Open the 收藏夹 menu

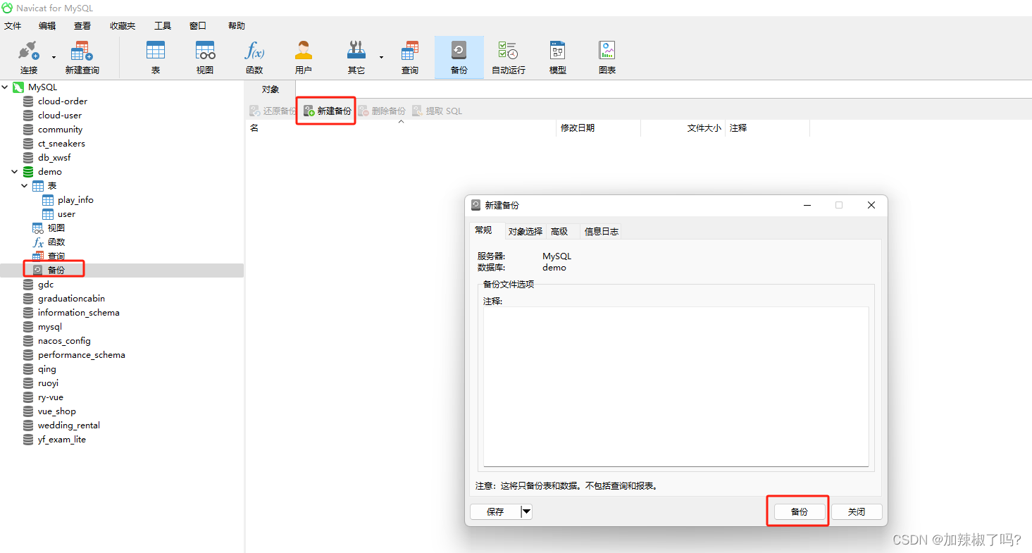[x=123, y=26]
